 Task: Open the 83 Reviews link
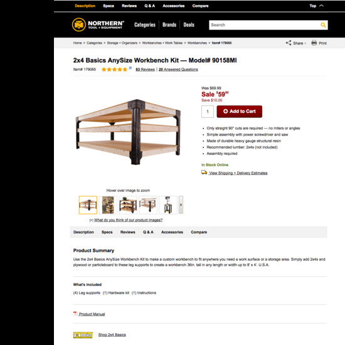point(146,70)
